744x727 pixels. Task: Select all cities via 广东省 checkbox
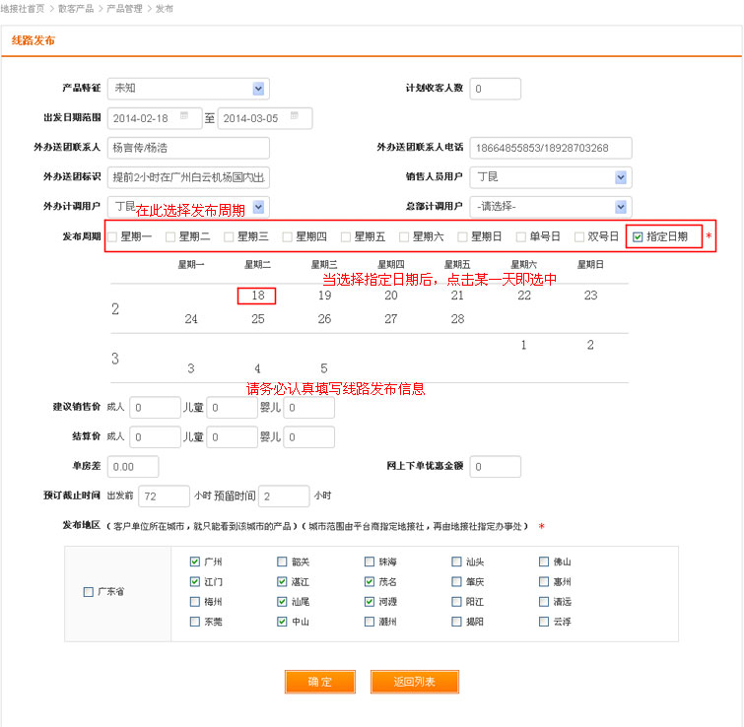[x=89, y=592]
